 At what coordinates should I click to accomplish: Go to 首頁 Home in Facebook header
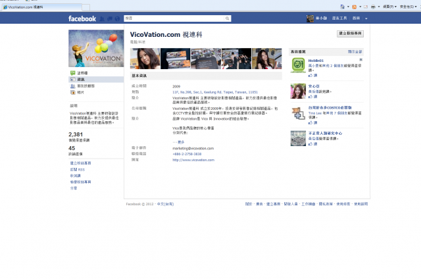356,18
